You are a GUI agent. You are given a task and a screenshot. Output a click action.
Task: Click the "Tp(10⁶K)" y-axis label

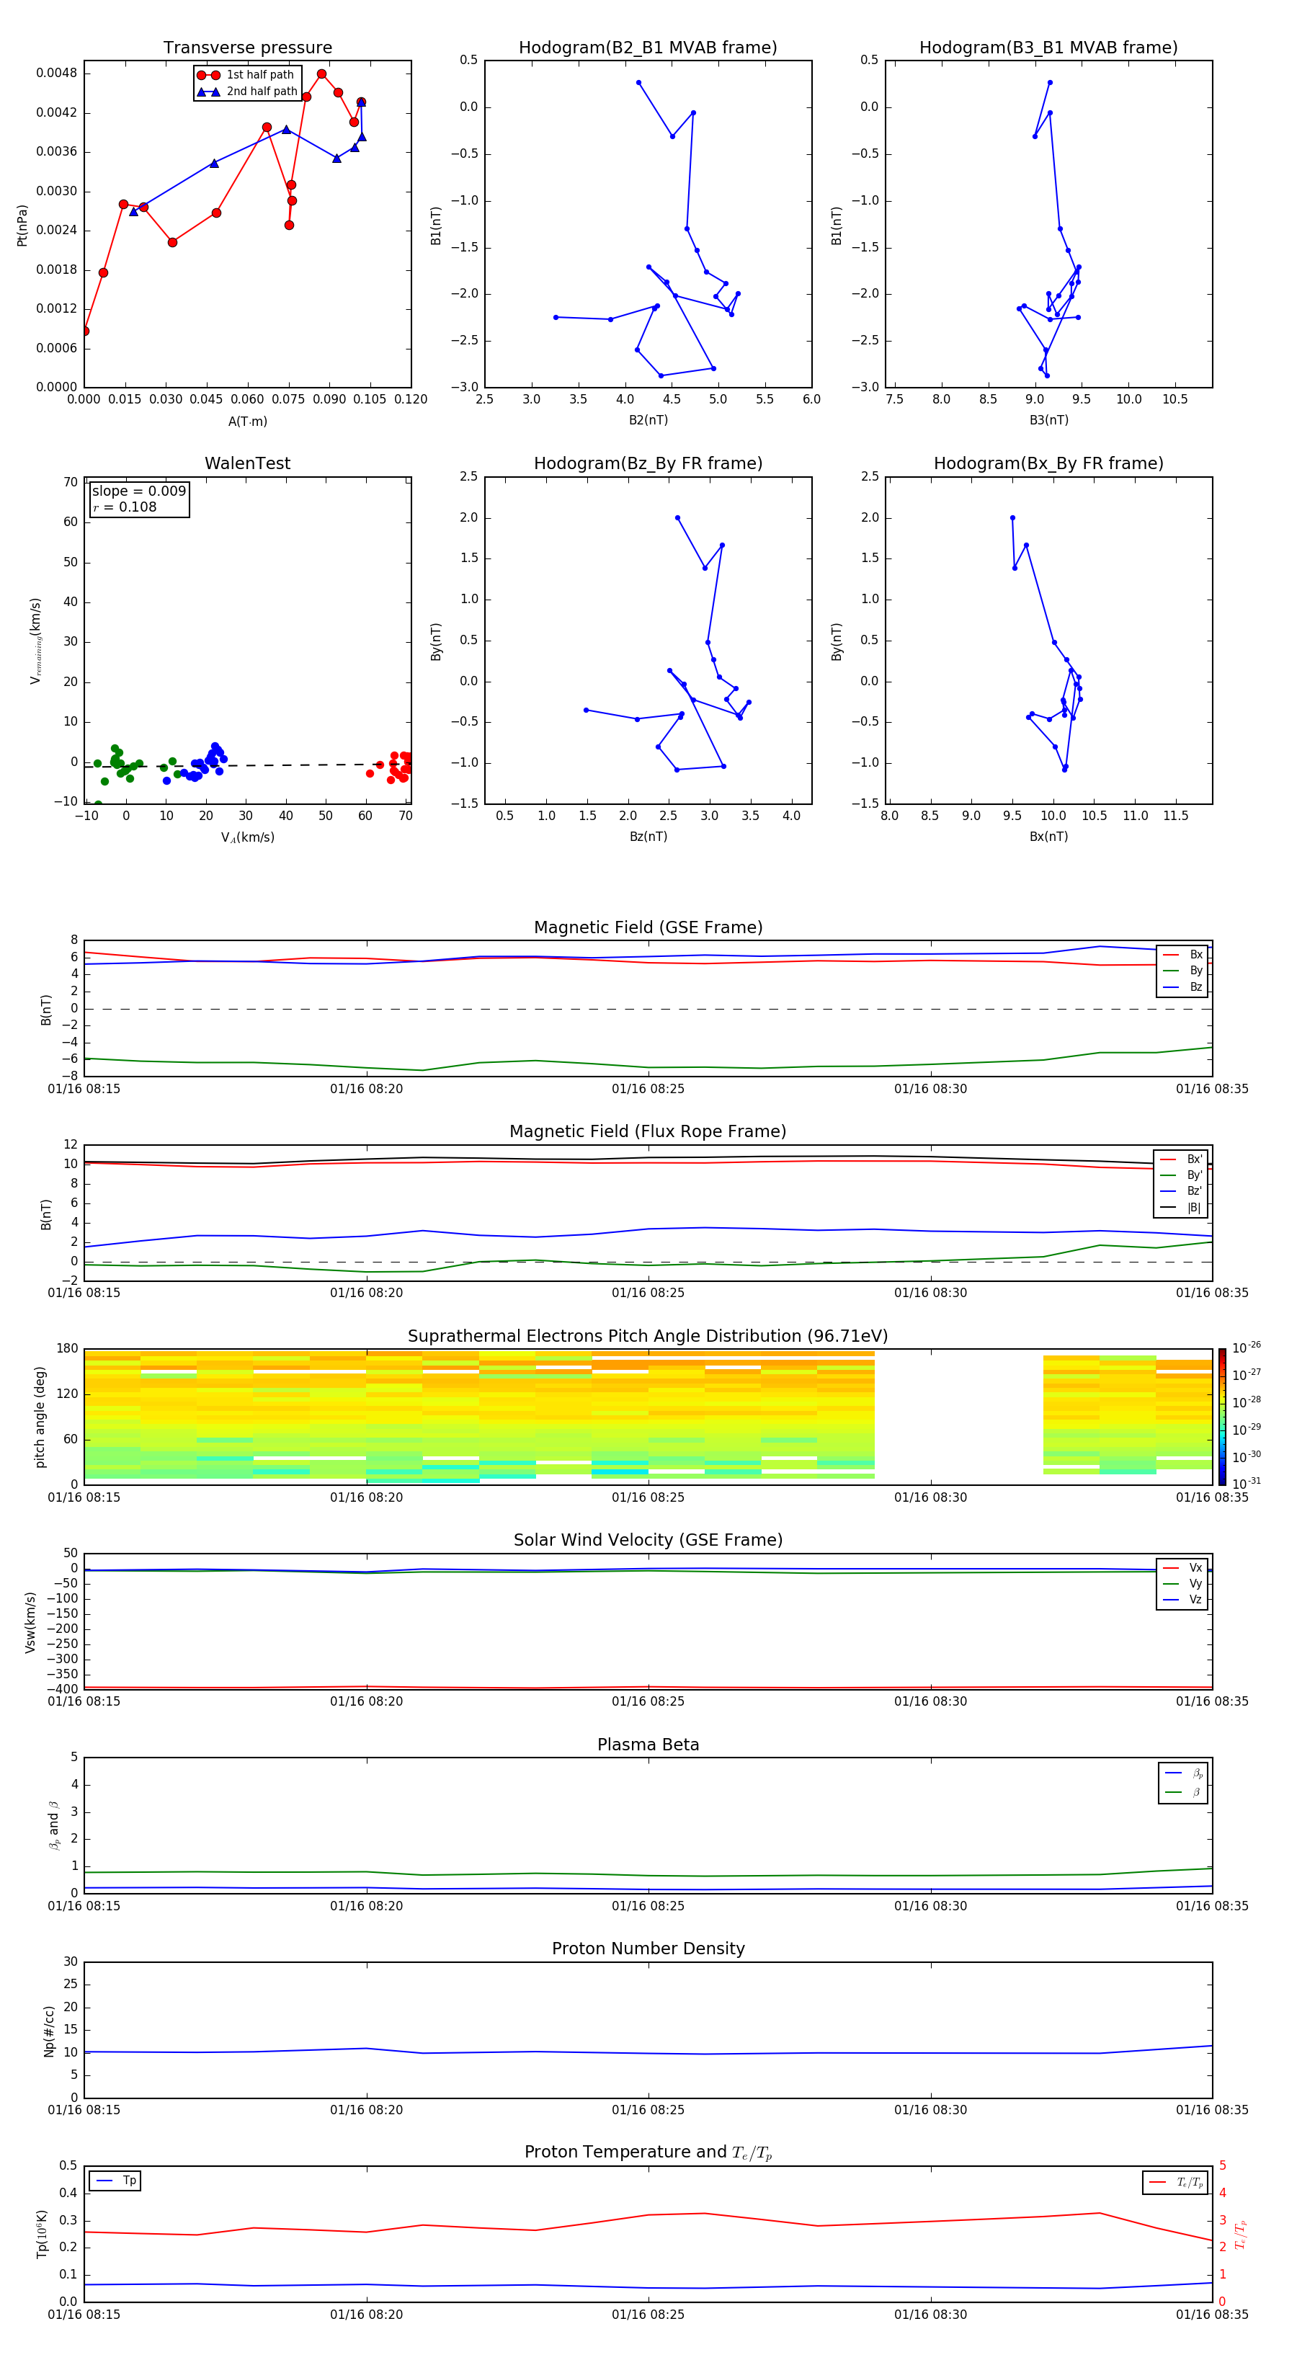(42, 2234)
